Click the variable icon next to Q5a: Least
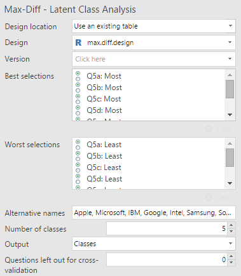This screenshot has width=241, height=276. 78,145
